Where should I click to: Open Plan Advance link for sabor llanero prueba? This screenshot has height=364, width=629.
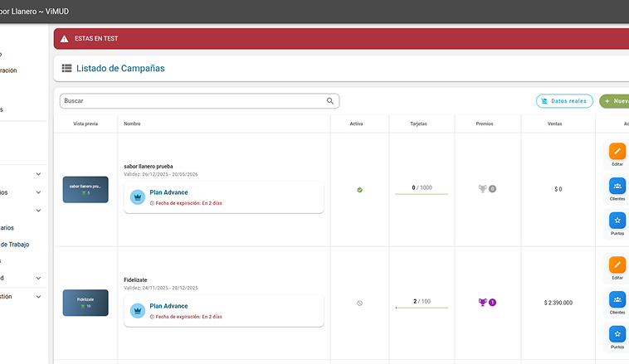click(168, 192)
